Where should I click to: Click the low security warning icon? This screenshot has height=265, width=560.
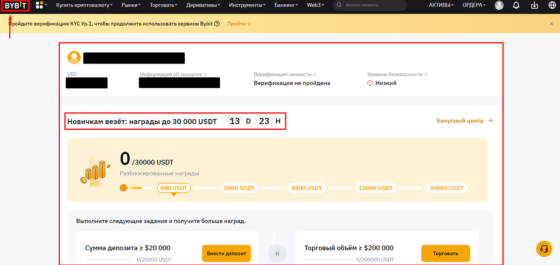pyautogui.click(x=370, y=83)
